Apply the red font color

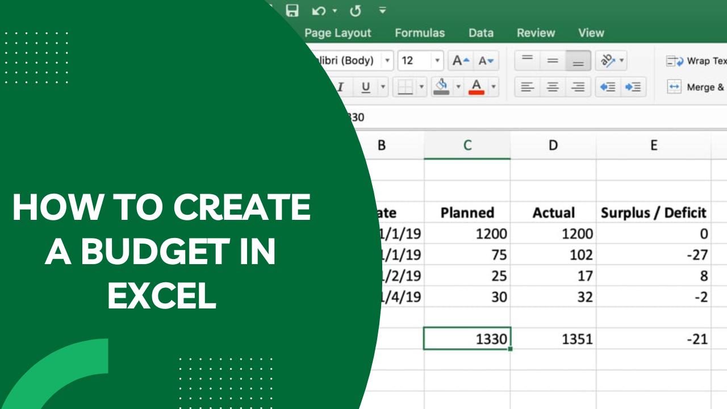pyautogui.click(x=477, y=87)
